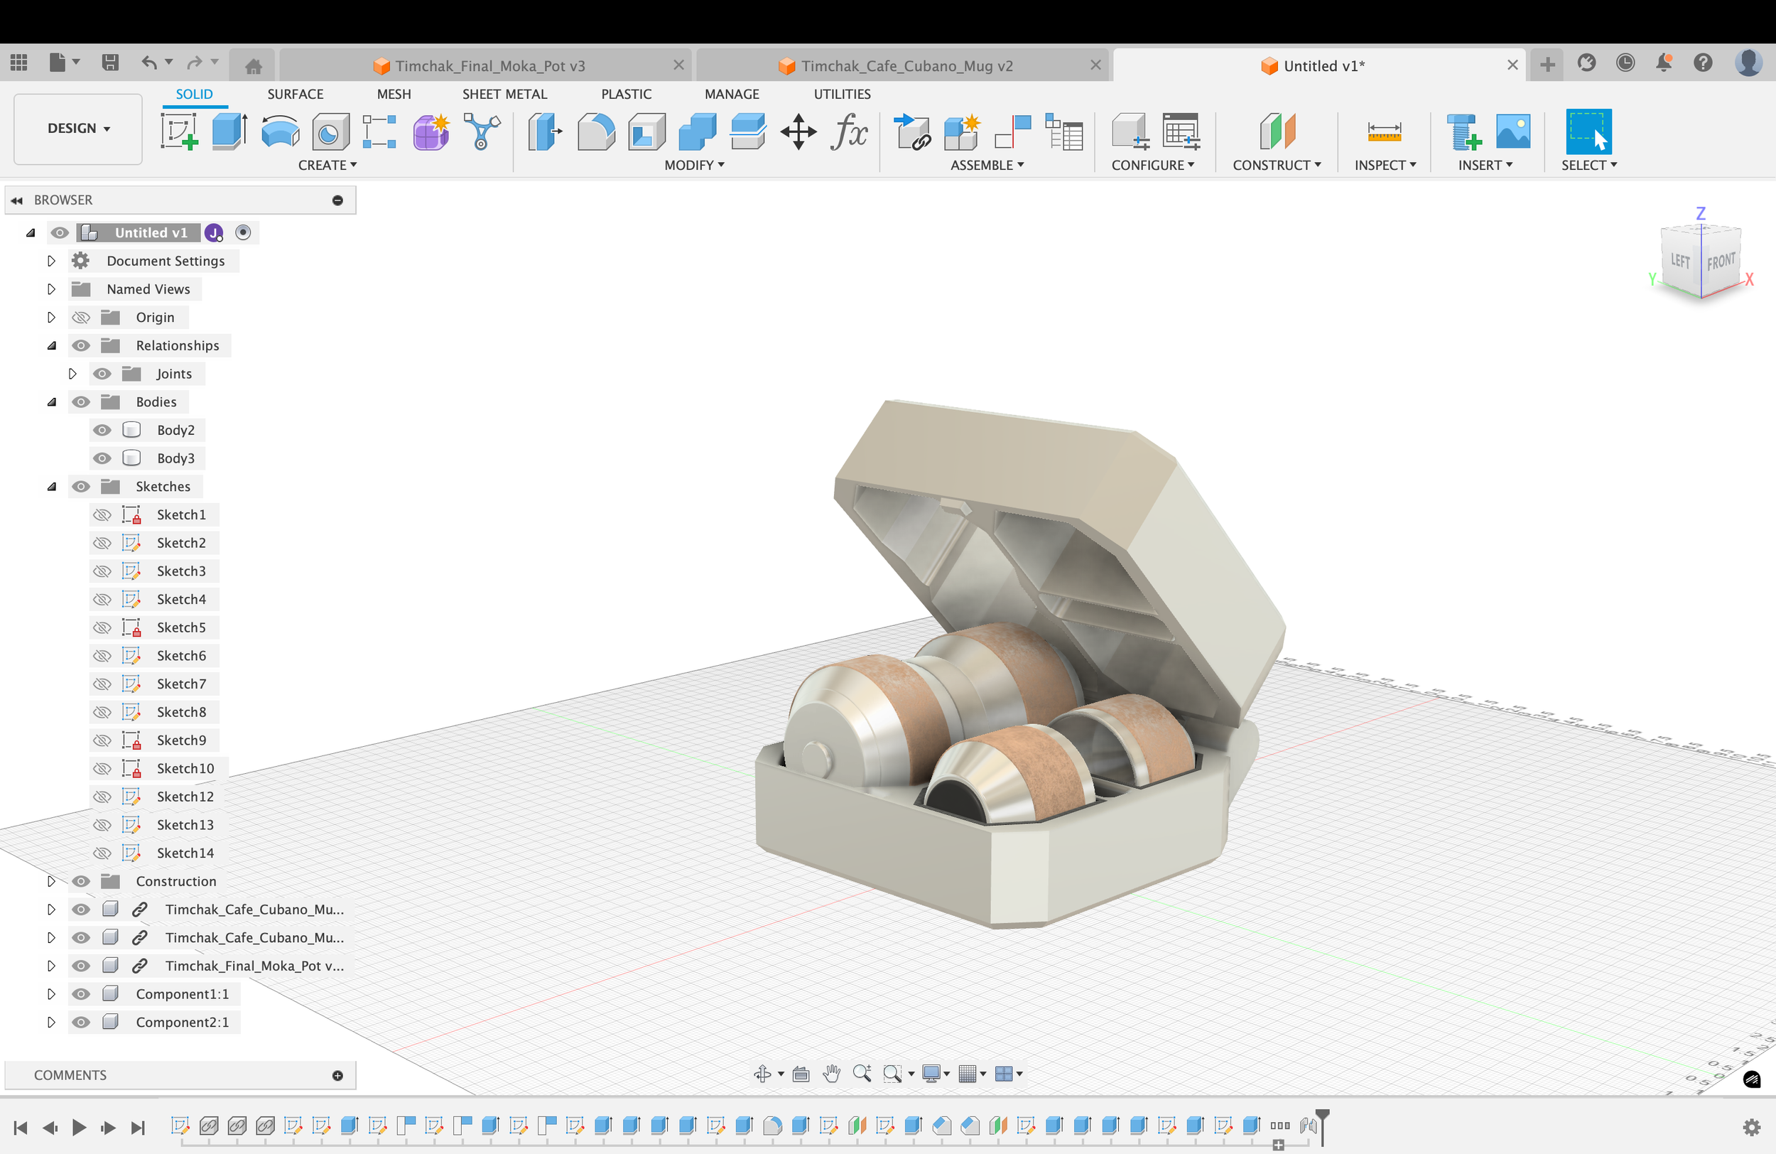Select the Revolve tool icon
The image size is (1776, 1154).
[x=280, y=131]
